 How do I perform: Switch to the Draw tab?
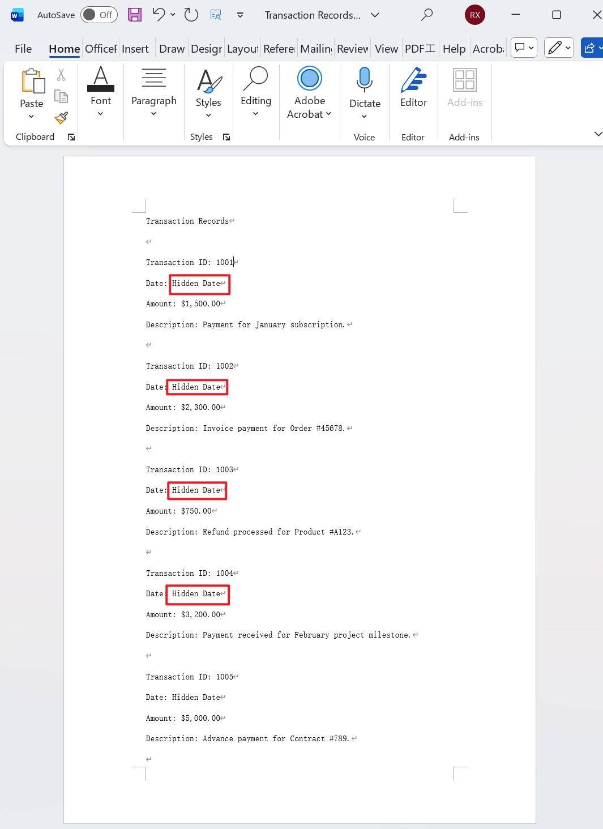click(x=172, y=49)
